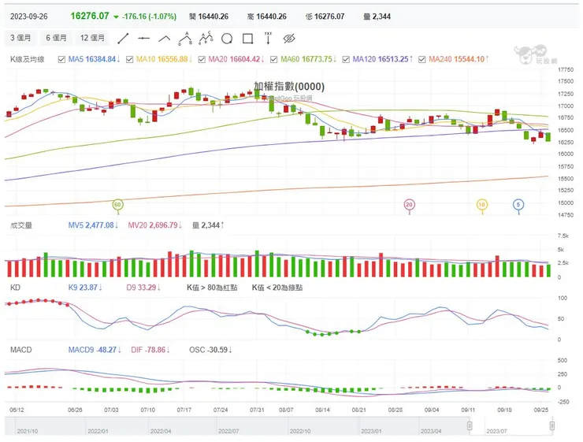Uncheck the MA5 moving average checkbox
The width and height of the screenshot is (583, 442).
tap(62, 59)
